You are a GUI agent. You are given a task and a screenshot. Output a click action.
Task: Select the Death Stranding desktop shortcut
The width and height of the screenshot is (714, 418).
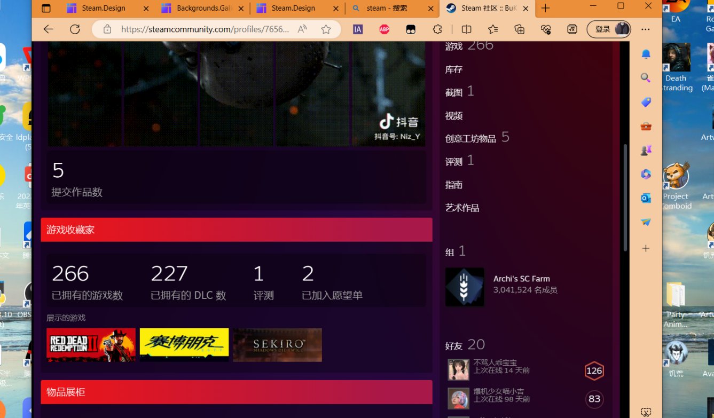(x=677, y=67)
